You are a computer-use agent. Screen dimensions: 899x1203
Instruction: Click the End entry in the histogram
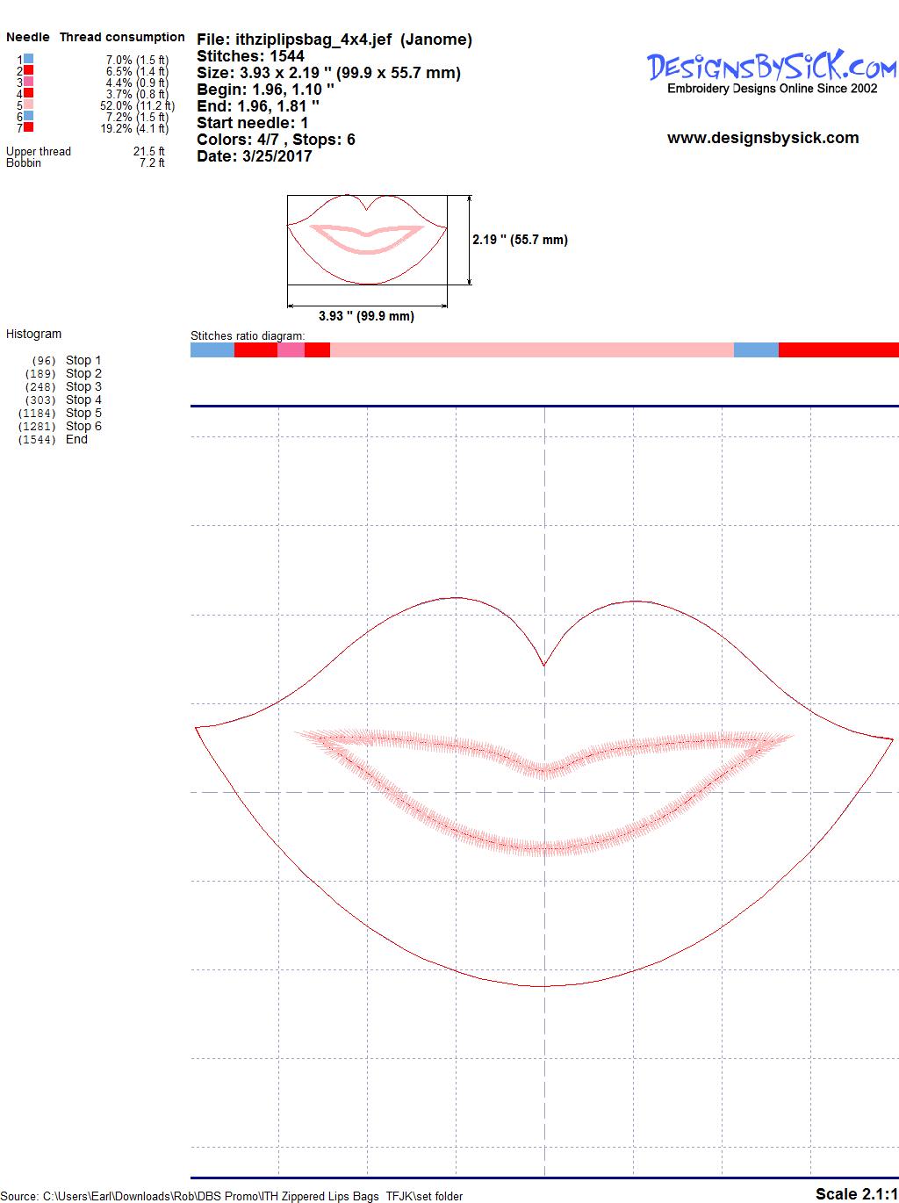pos(76,439)
